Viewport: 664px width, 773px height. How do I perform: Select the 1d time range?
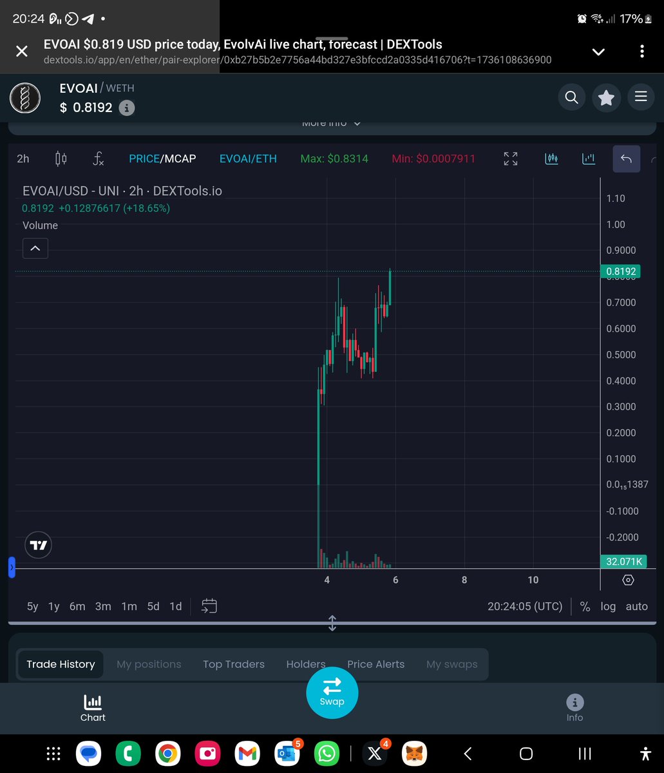click(175, 606)
